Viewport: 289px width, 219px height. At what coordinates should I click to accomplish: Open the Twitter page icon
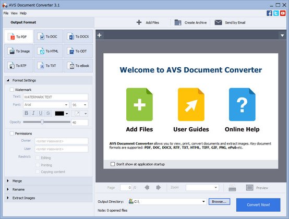coord(276,13)
